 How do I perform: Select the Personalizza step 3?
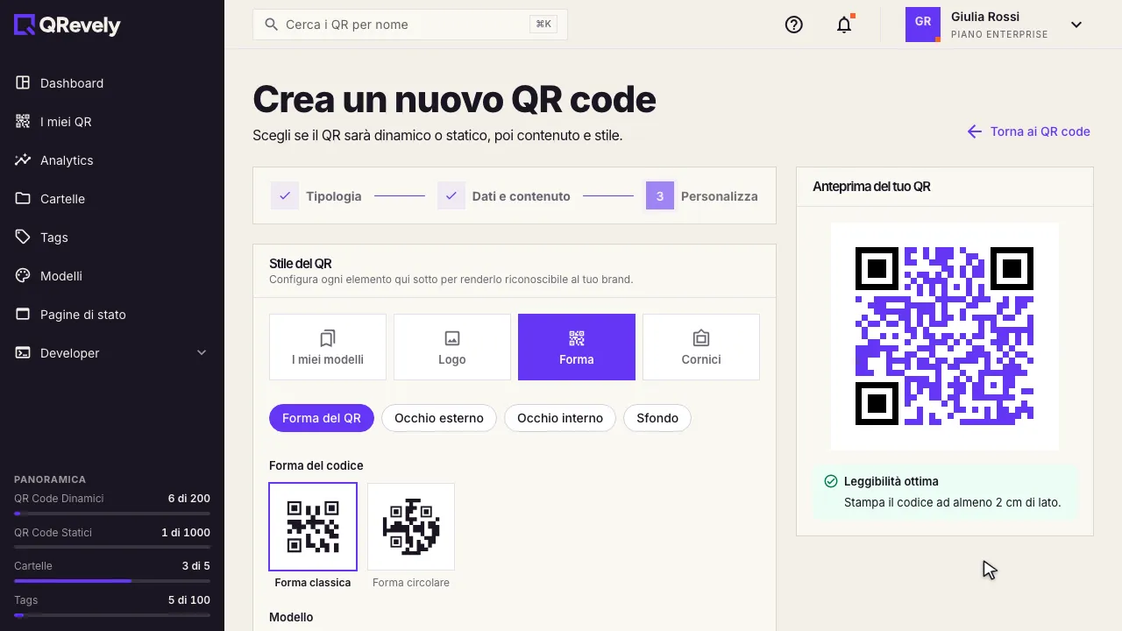coord(702,196)
